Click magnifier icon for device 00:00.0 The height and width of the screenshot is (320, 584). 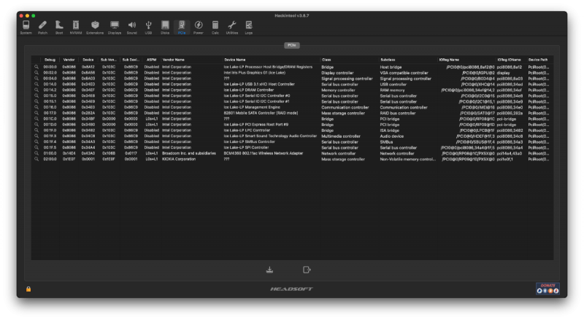pyautogui.click(x=36, y=67)
